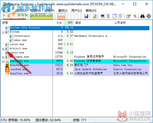This screenshot has height=123, width=153.
Task: Click company 'Oracle Corporation'
Action: (127, 69)
